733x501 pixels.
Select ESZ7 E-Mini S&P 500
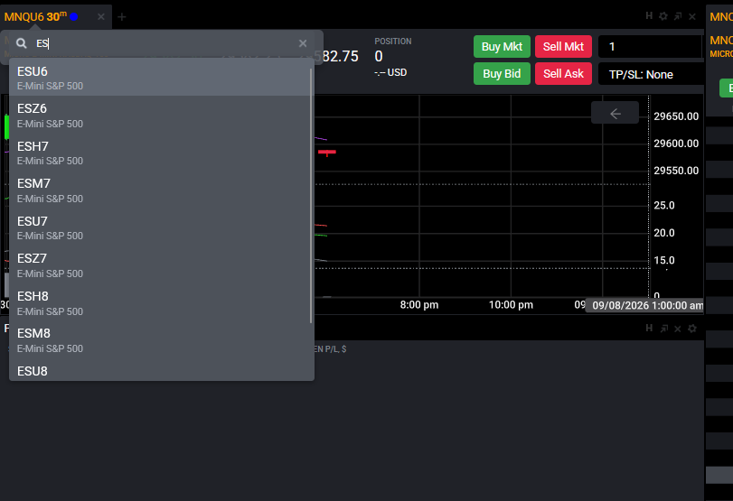pyautogui.click(x=159, y=265)
